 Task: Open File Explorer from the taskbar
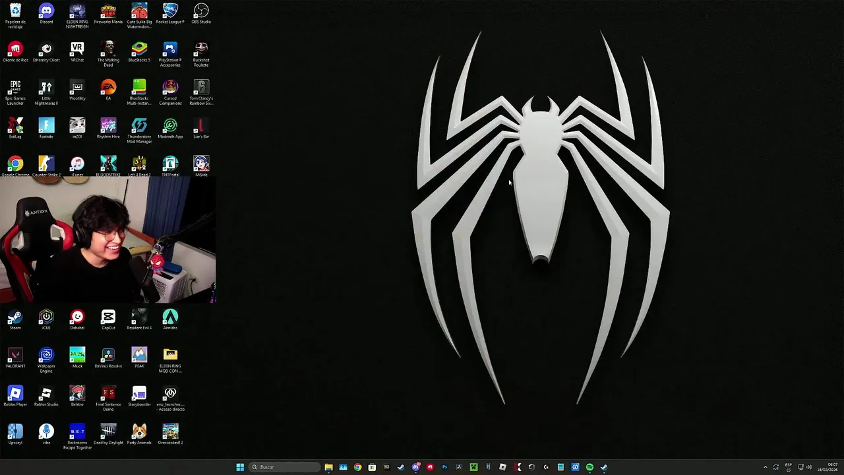tap(328, 467)
